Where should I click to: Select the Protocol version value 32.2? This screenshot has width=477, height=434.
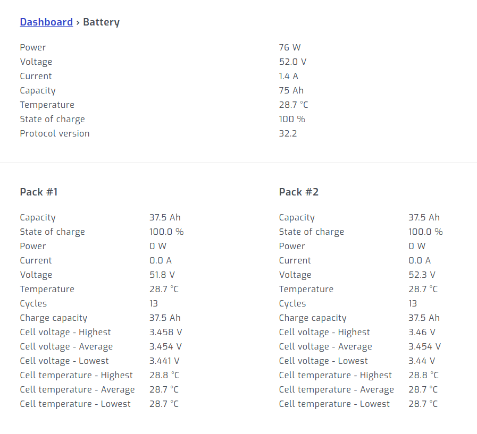[288, 134]
